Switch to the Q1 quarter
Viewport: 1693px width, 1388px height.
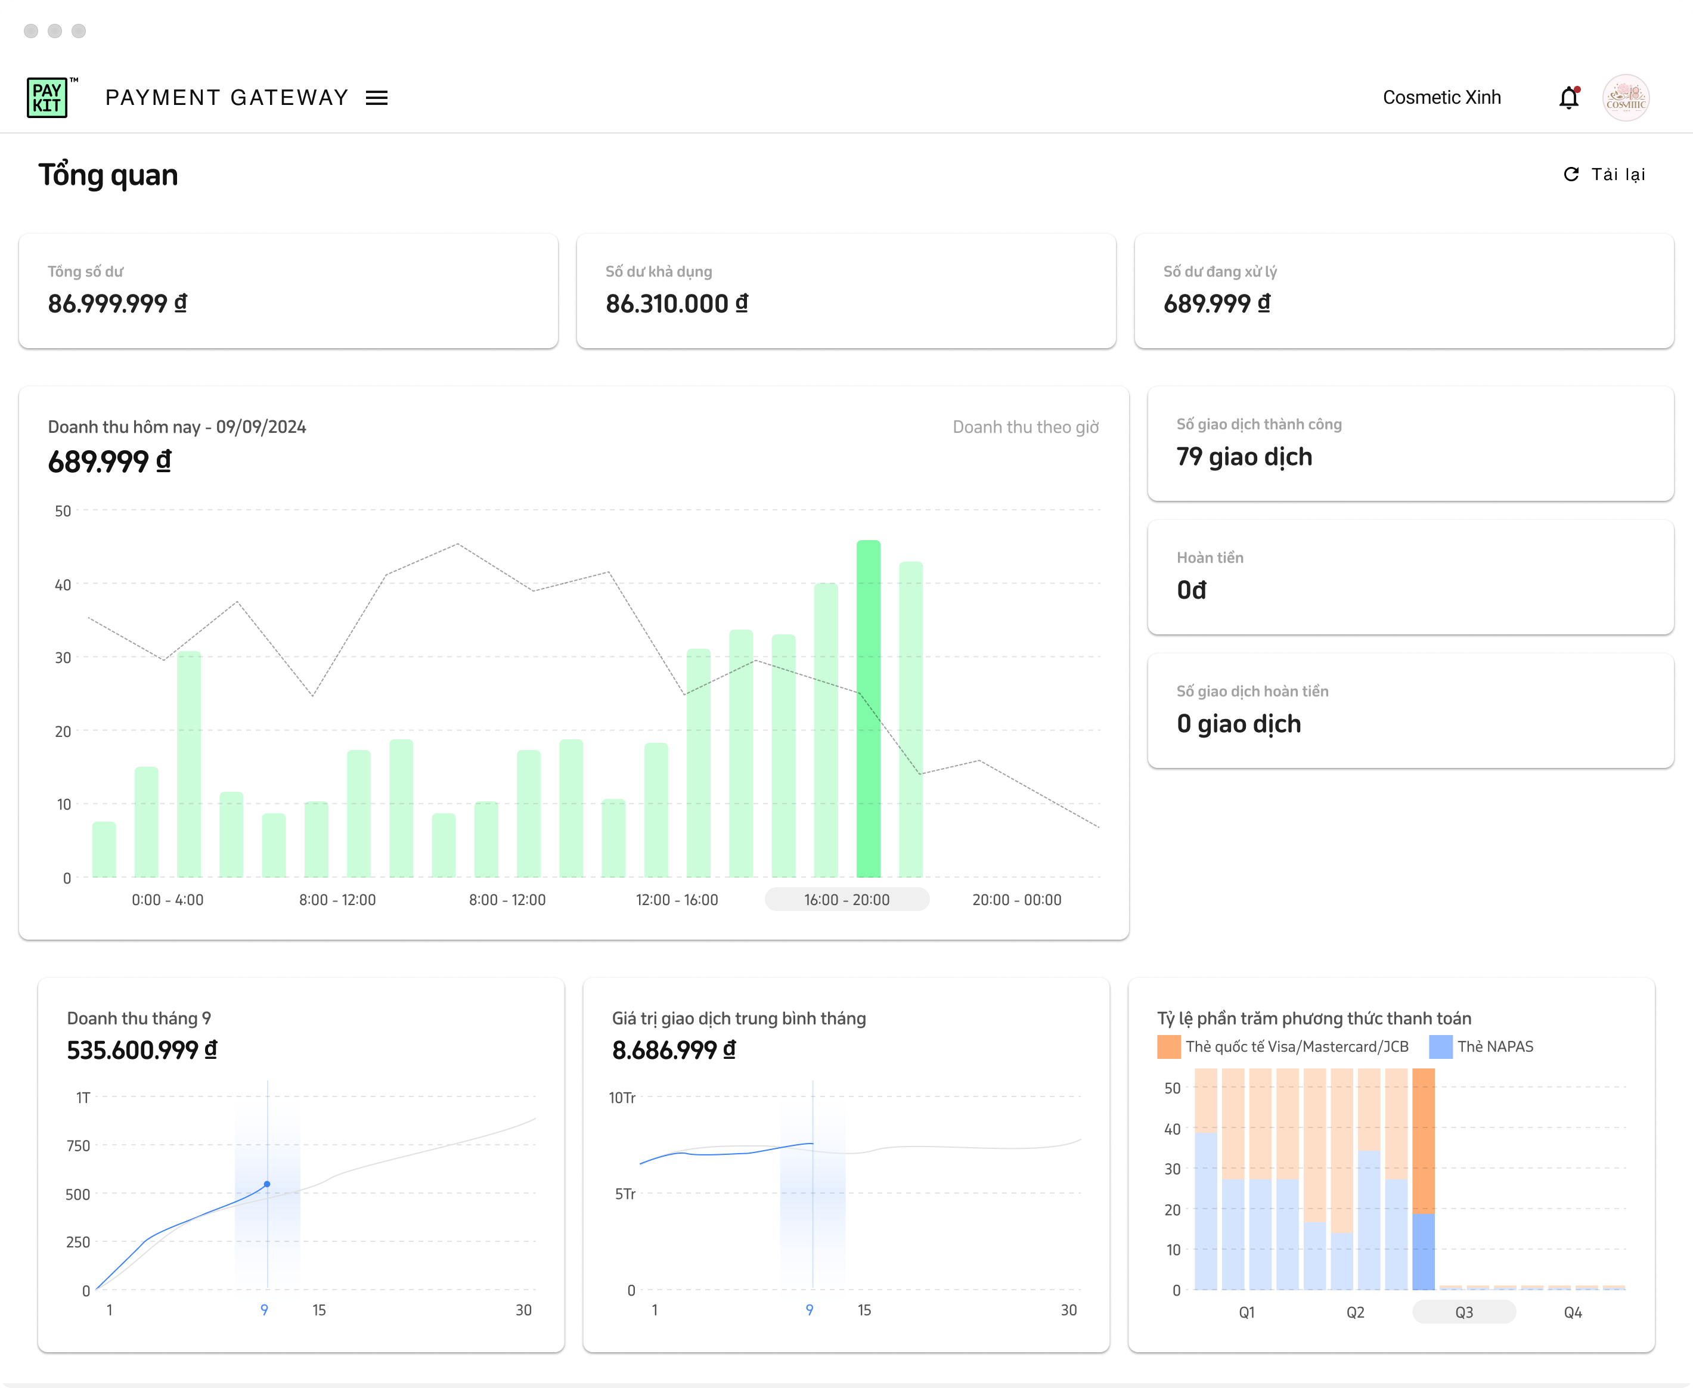click(x=1246, y=1312)
